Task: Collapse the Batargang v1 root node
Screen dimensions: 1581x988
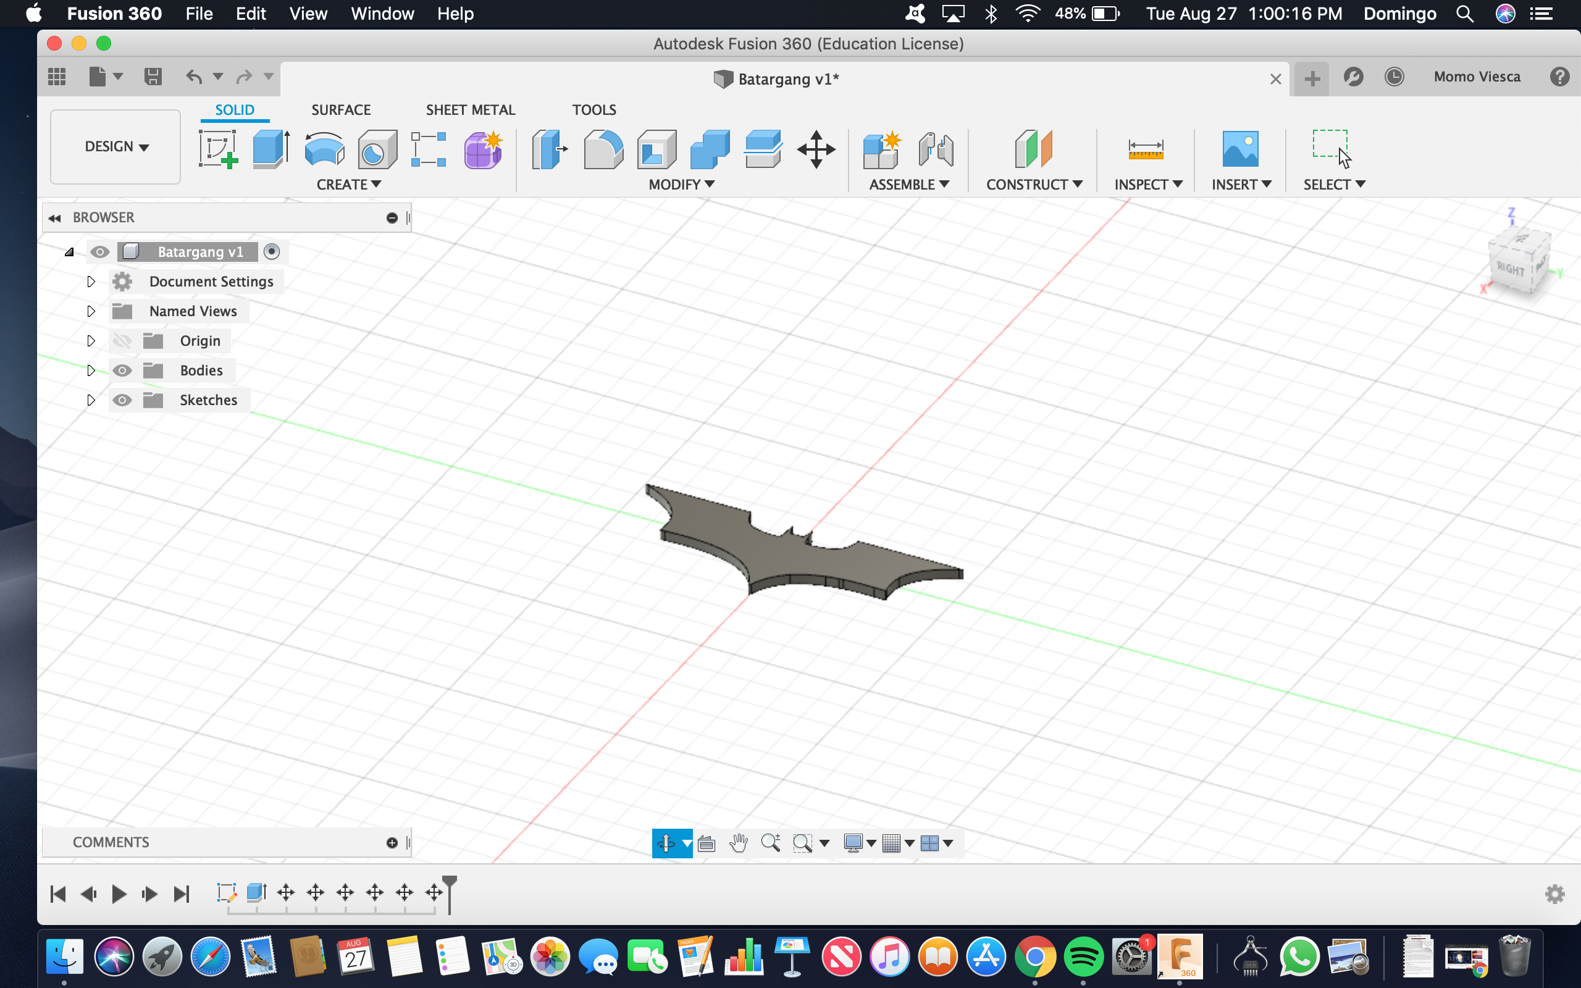Action: (69, 251)
